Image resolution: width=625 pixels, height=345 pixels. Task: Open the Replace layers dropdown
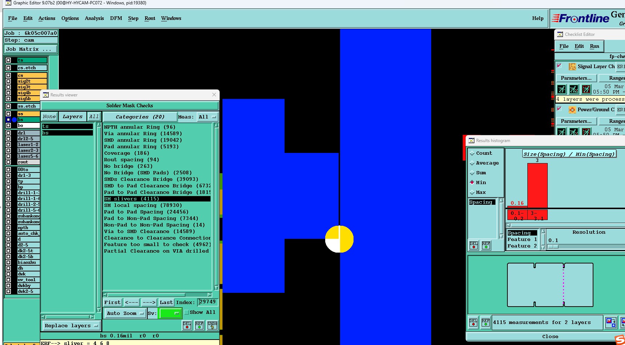[72, 326]
